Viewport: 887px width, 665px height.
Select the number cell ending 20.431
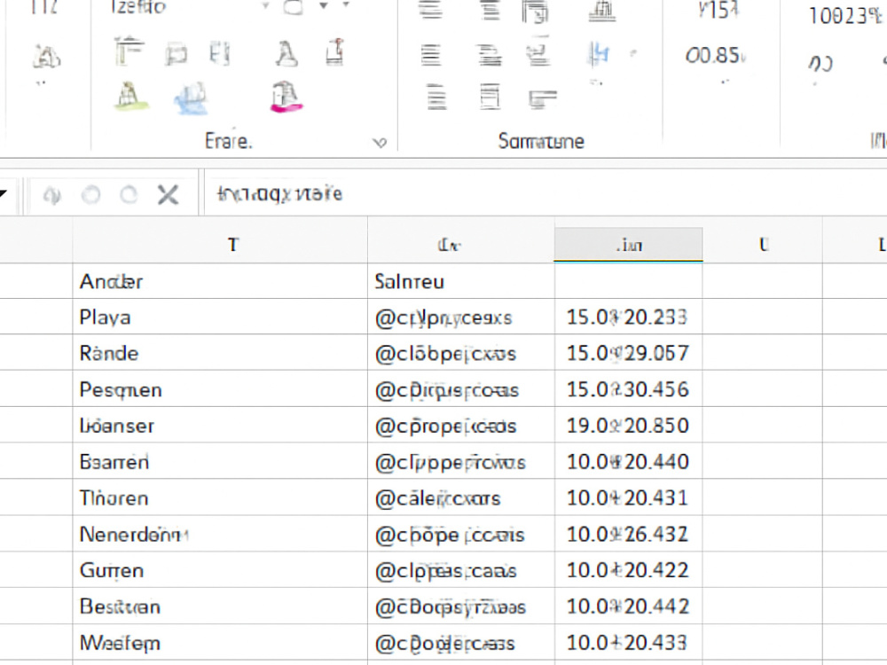pos(629,497)
